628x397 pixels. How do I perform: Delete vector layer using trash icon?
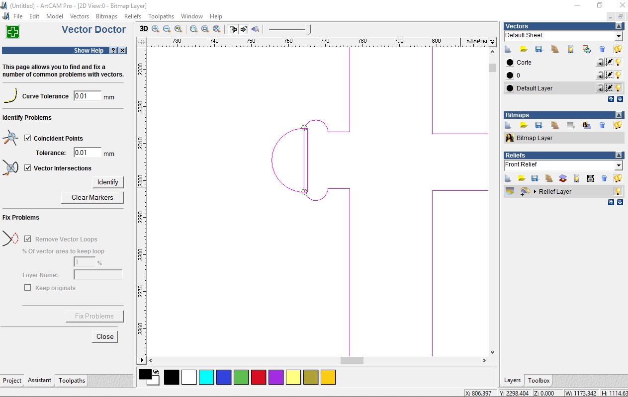tap(602, 49)
